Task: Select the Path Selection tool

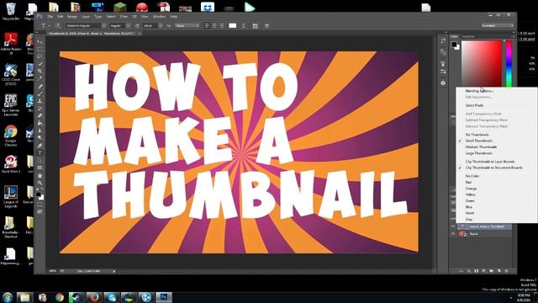Action: 40,160
